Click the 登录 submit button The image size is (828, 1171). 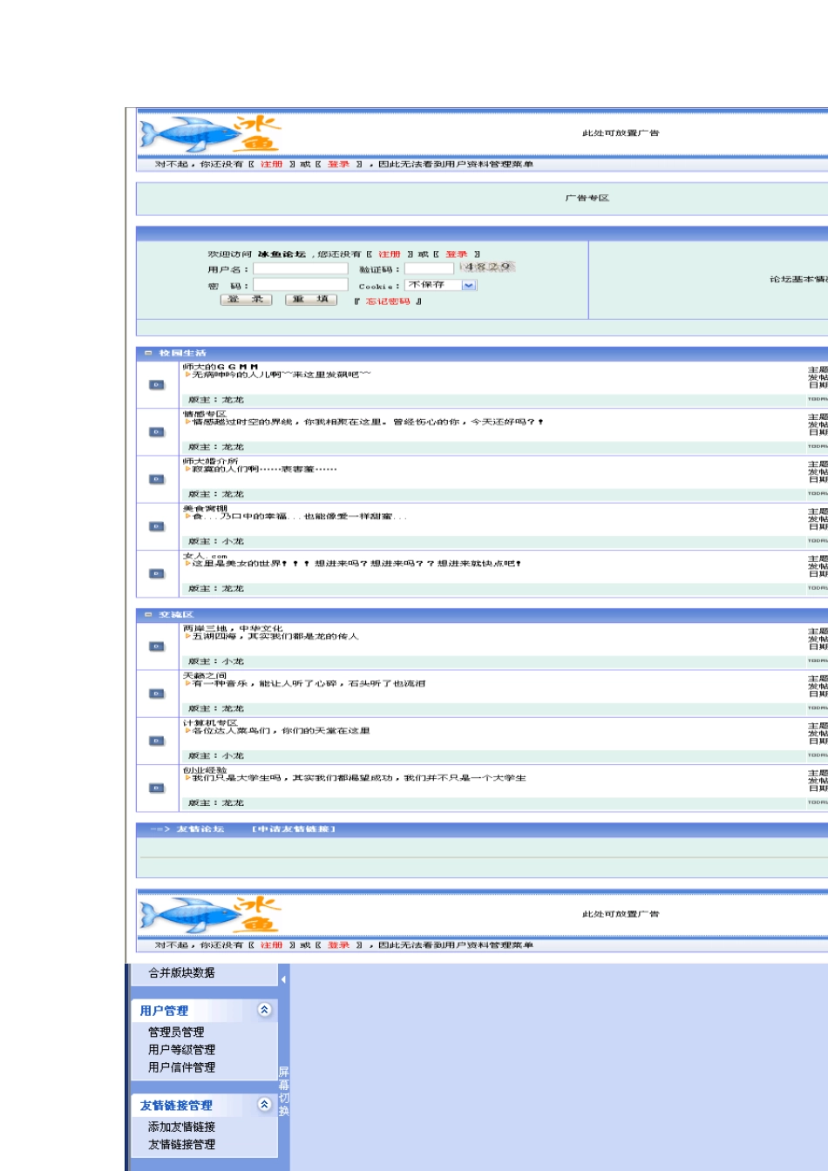pos(246,300)
